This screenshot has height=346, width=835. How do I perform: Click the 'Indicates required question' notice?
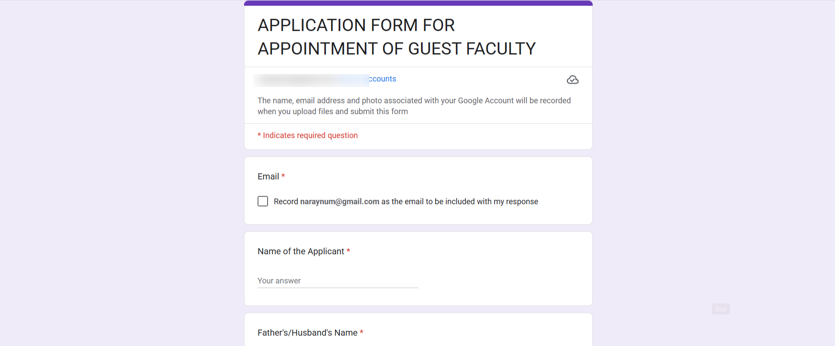point(310,135)
